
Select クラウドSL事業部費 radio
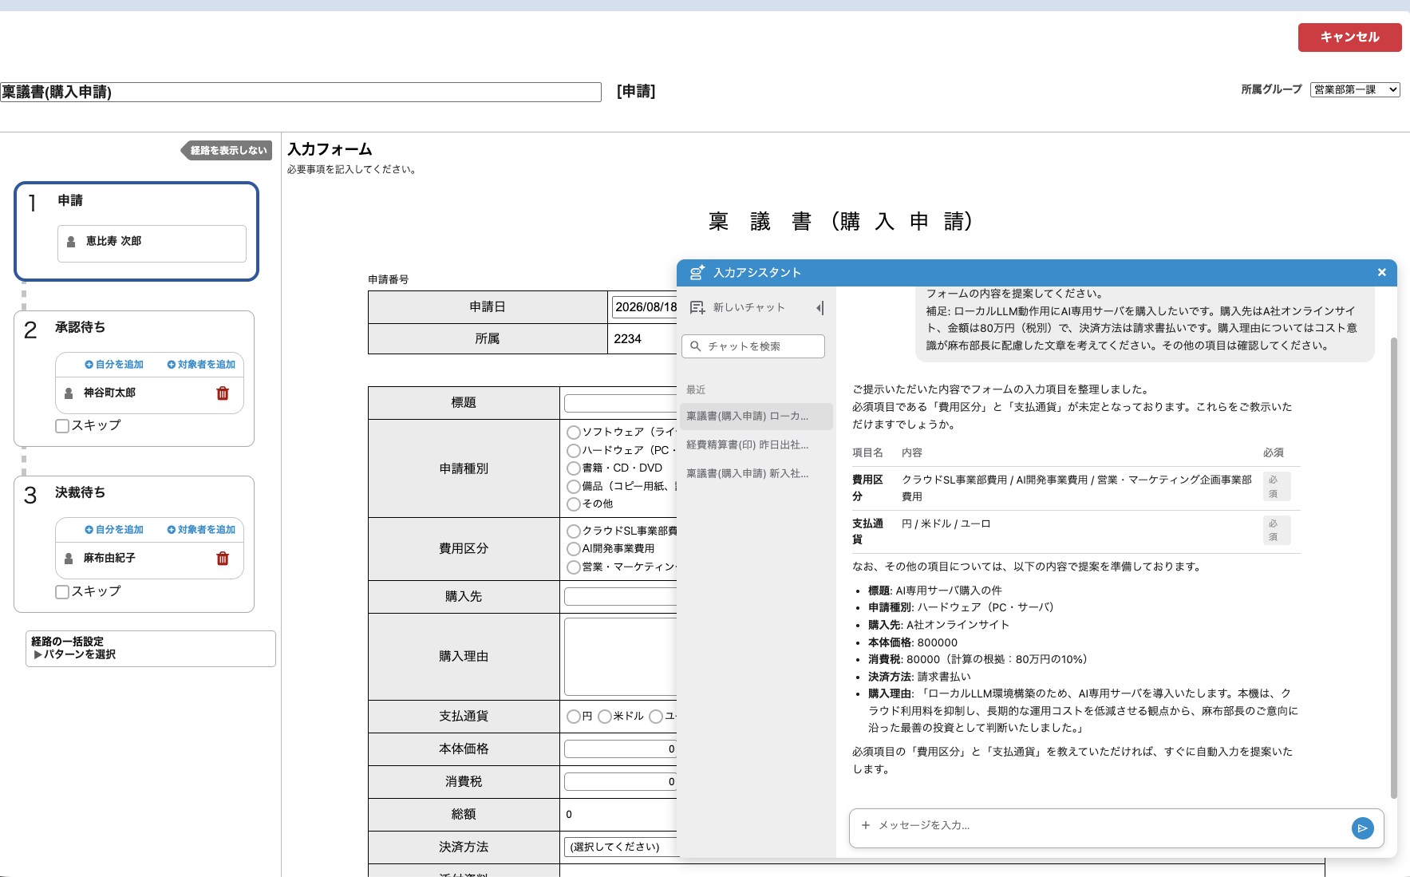click(573, 531)
